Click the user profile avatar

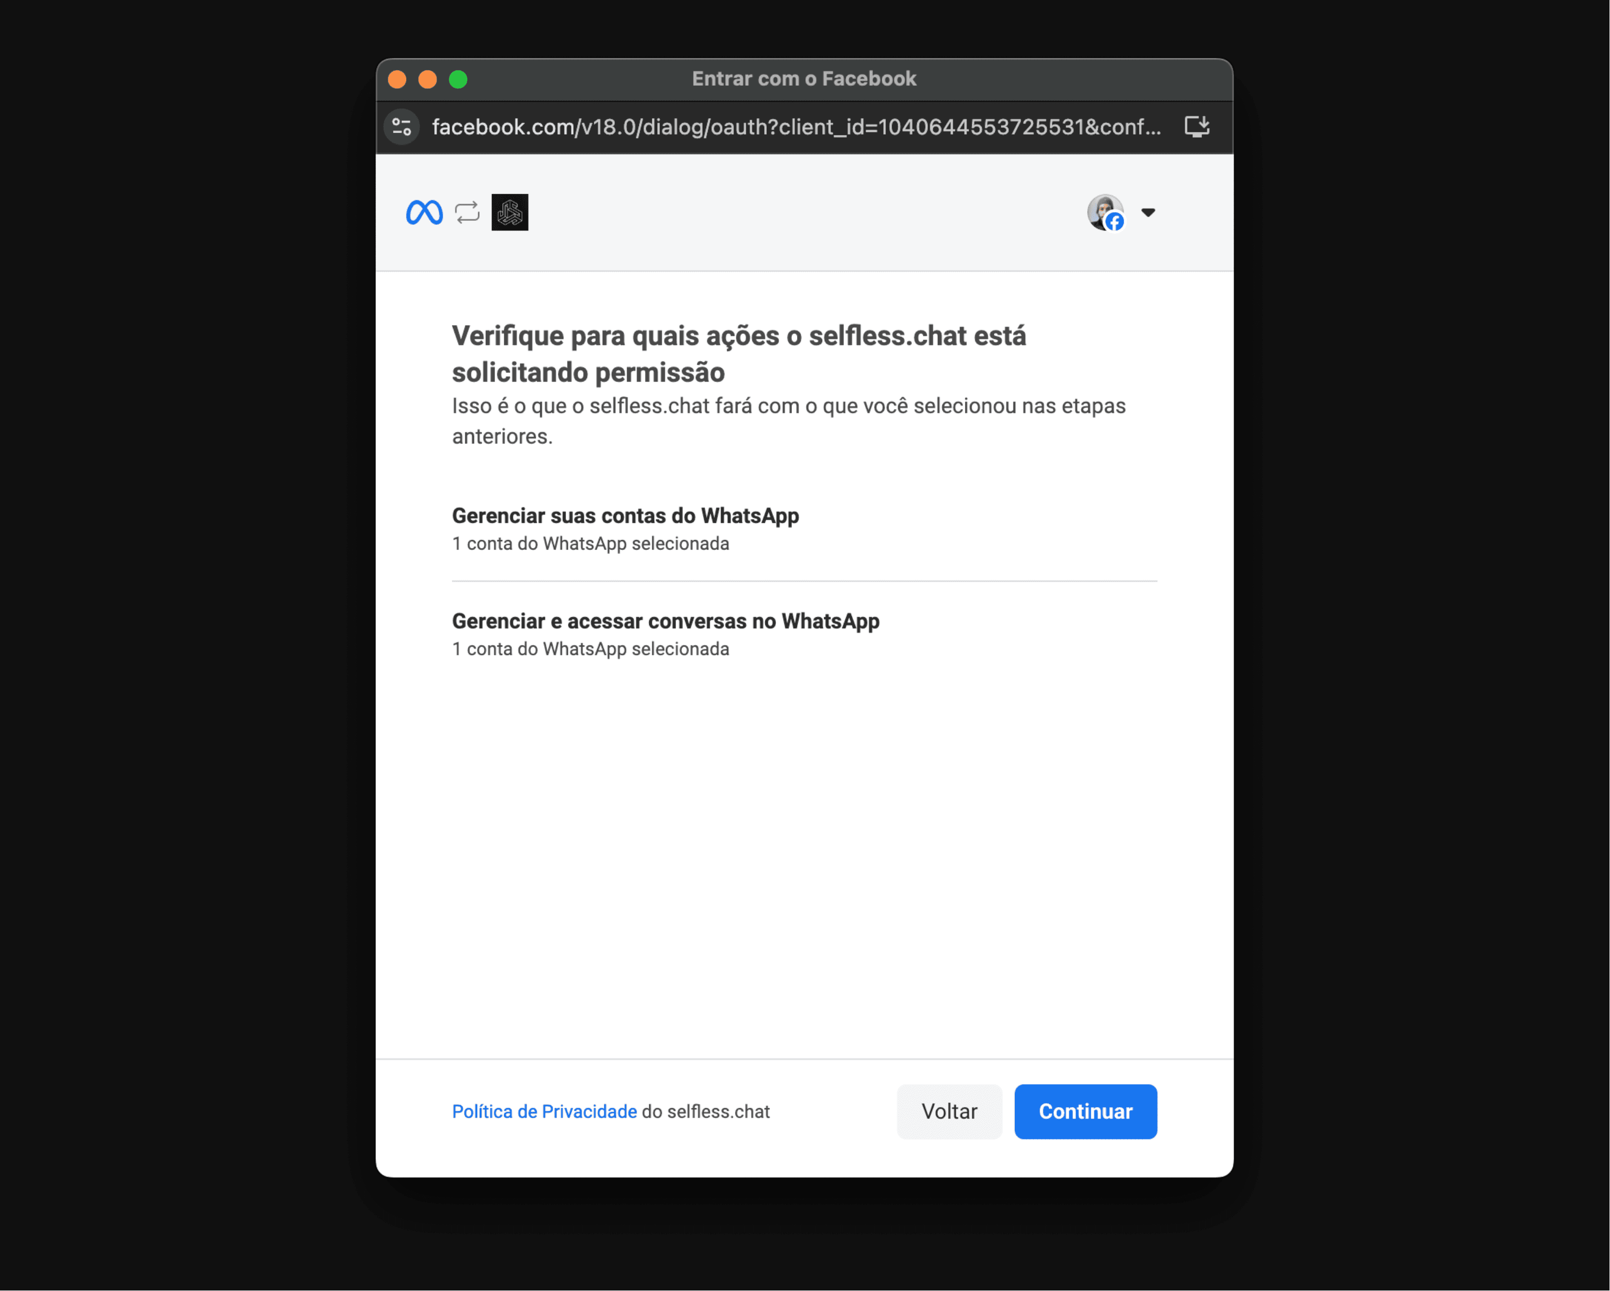[x=1105, y=213]
